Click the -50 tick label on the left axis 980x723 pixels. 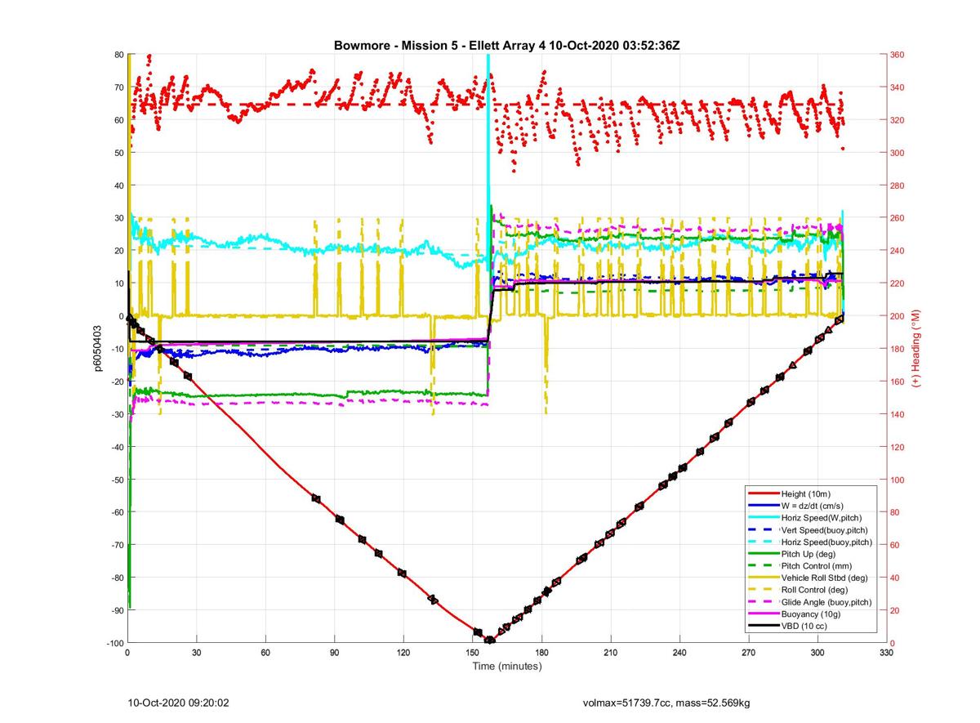(x=116, y=480)
